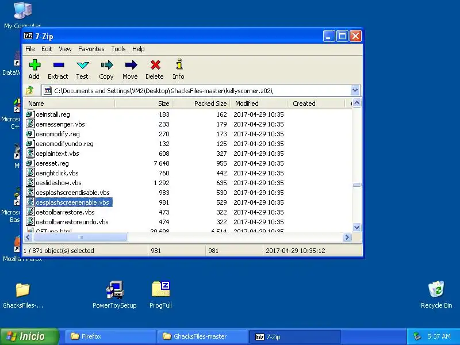The height and width of the screenshot is (345, 460).
Task: Switch to Firefox taskbar button
Action: [110, 336]
